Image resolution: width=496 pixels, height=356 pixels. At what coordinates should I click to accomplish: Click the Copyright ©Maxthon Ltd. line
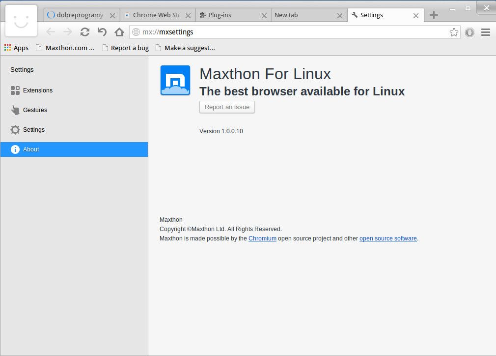click(220, 229)
